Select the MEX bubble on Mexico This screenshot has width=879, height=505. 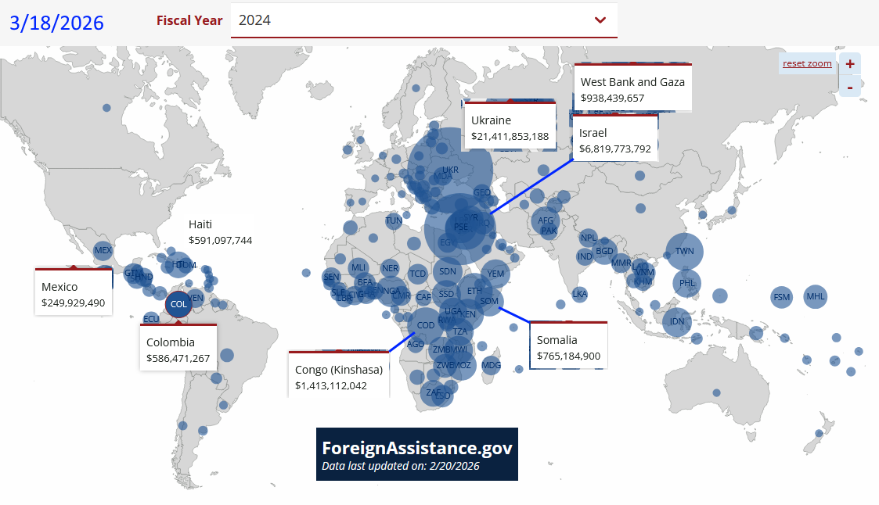[103, 250]
